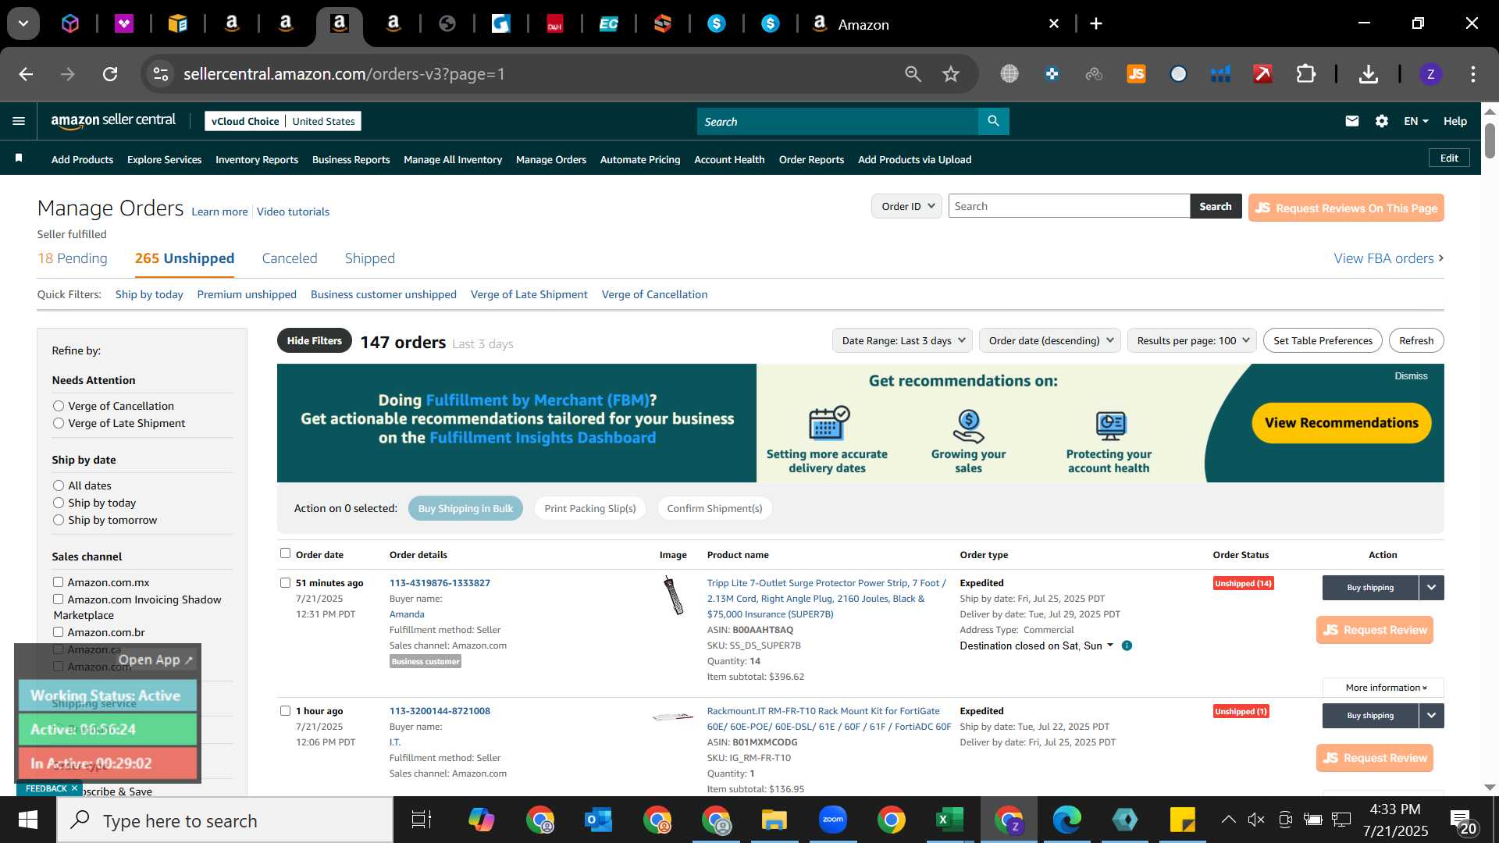Open Task View on the taskbar
Screen dimensions: 1499x843
(x=422, y=820)
